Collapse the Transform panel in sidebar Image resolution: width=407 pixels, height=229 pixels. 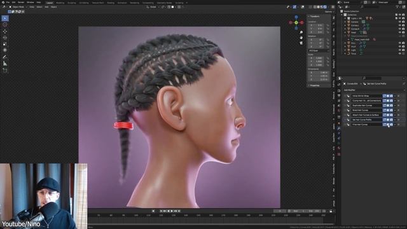pos(314,17)
